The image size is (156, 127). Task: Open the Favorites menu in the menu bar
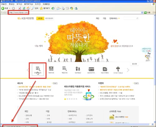(x=29, y=4)
